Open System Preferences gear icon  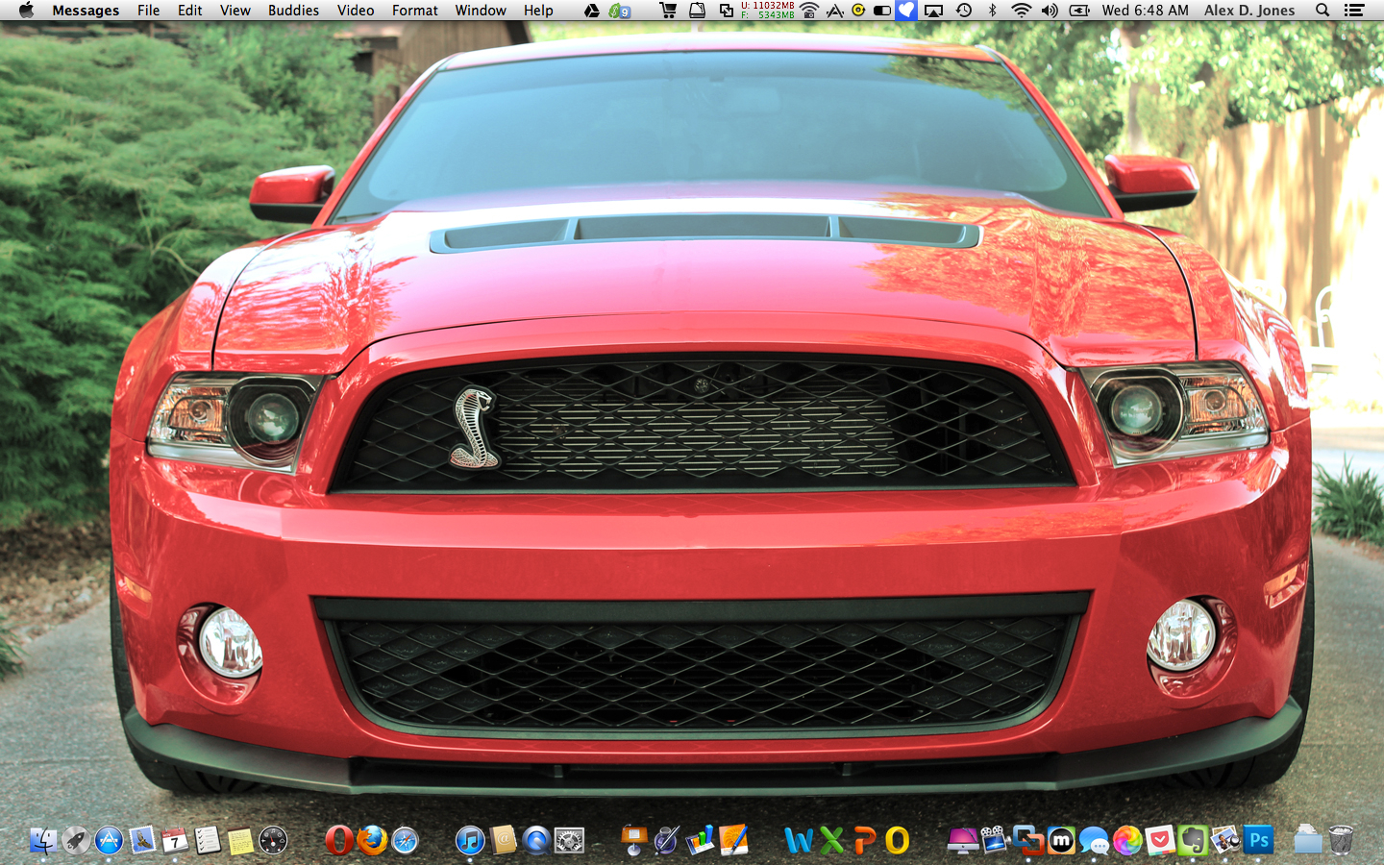569,841
